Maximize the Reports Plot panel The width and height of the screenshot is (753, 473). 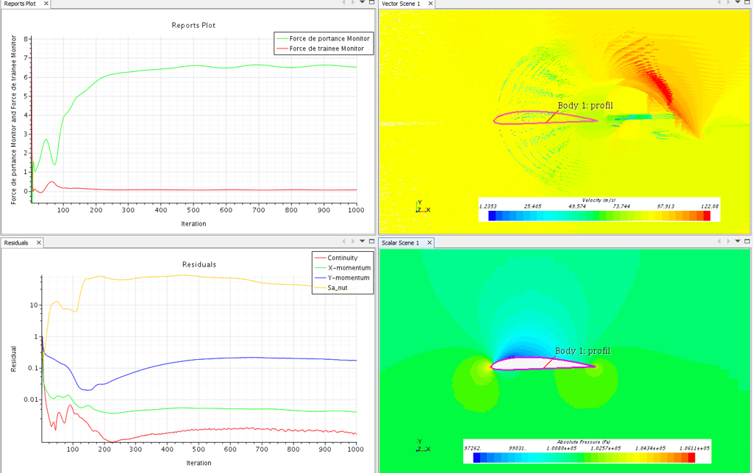coord(371,2)
